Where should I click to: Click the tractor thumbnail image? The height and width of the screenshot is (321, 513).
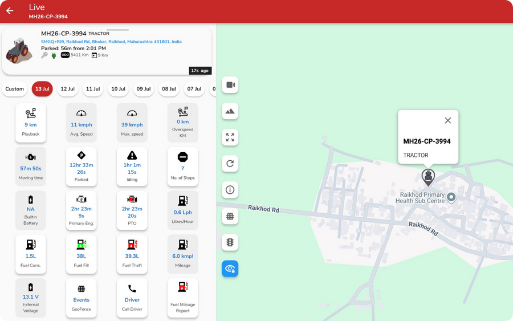(19, 51)
